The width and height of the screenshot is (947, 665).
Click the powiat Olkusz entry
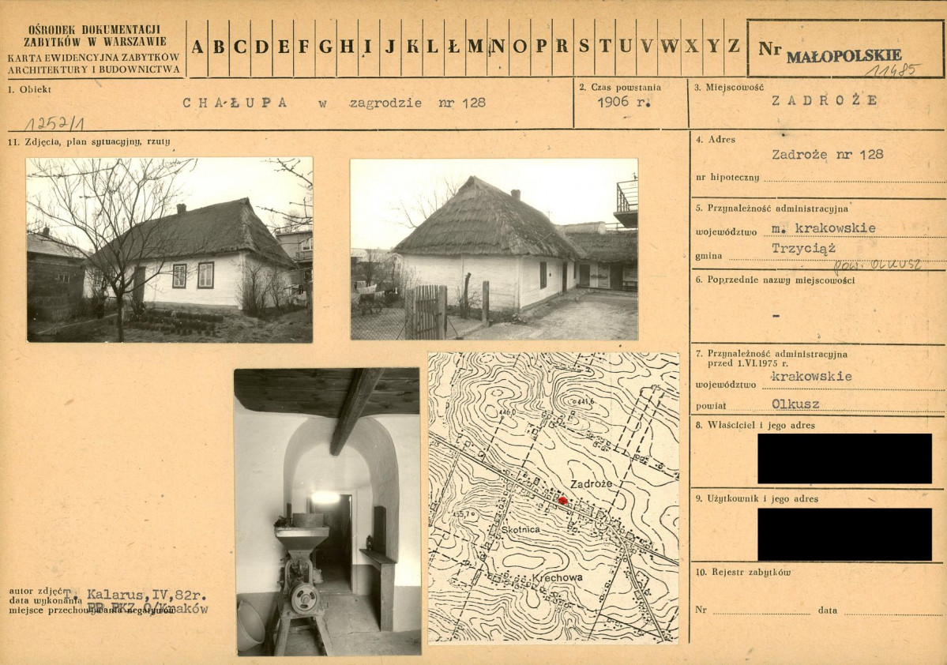pyautogui.click(x=795, y=404)
